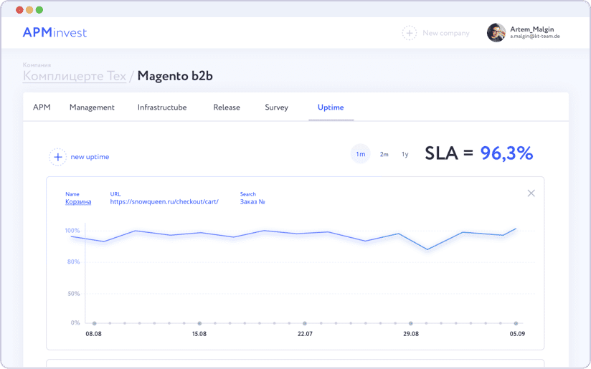Select the Survey tab
The height and width of the screenshot is (369, 591).
[276, 107]
